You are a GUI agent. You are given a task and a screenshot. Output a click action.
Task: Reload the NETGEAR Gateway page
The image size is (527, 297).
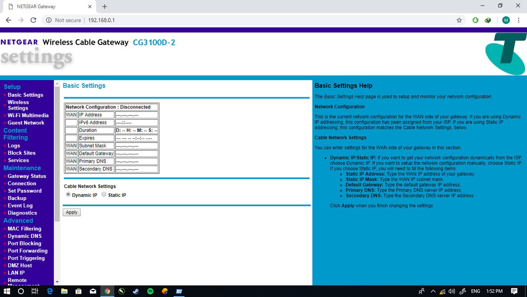[34, 20]
